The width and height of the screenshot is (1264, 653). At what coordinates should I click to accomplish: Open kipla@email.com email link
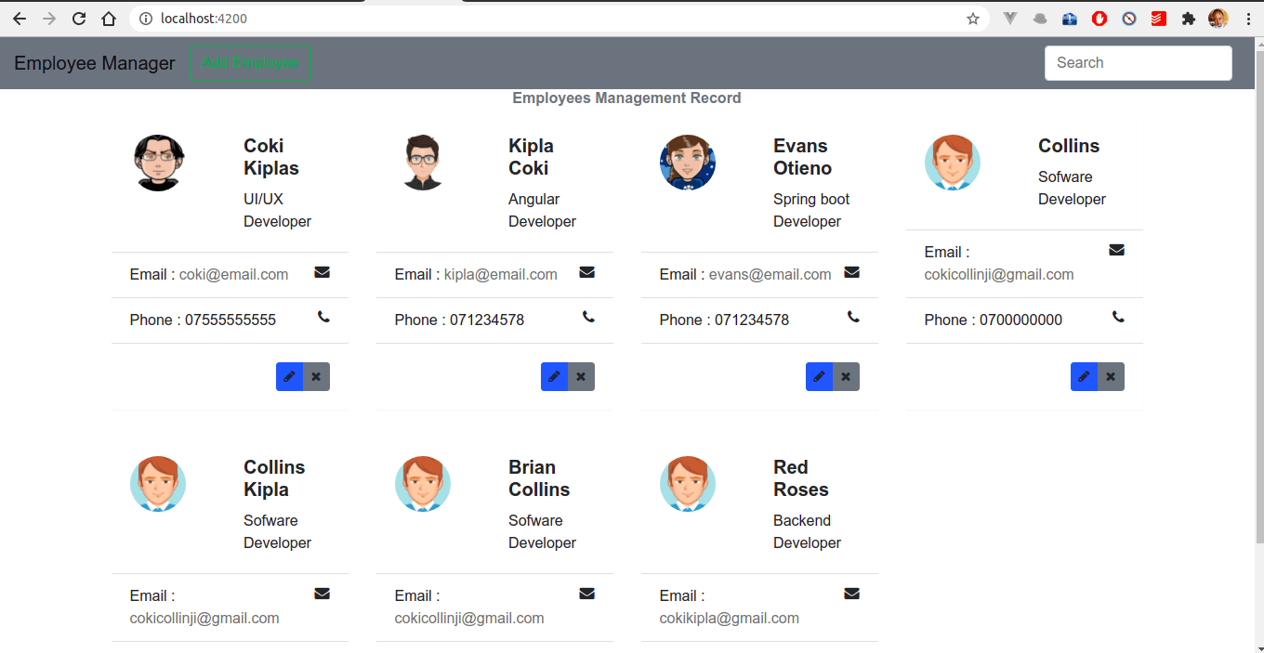[501, 275]
